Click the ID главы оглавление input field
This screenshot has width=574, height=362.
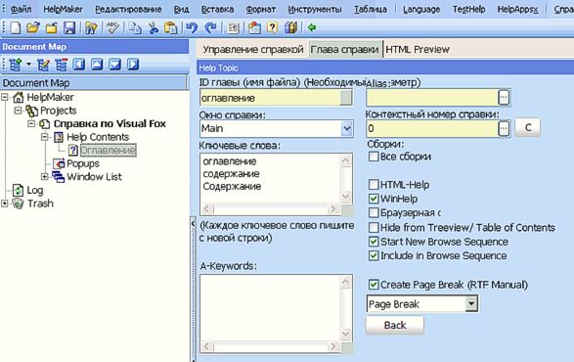point(270,98)
